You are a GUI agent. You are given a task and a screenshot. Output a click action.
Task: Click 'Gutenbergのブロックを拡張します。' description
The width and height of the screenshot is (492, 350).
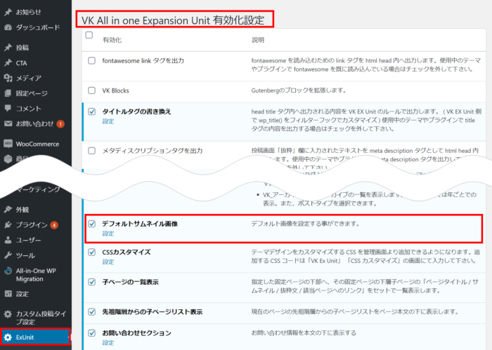(x=299, y=90)
